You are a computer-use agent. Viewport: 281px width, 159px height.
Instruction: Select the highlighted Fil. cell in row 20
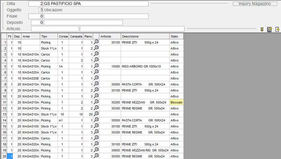tap(10, 156)
